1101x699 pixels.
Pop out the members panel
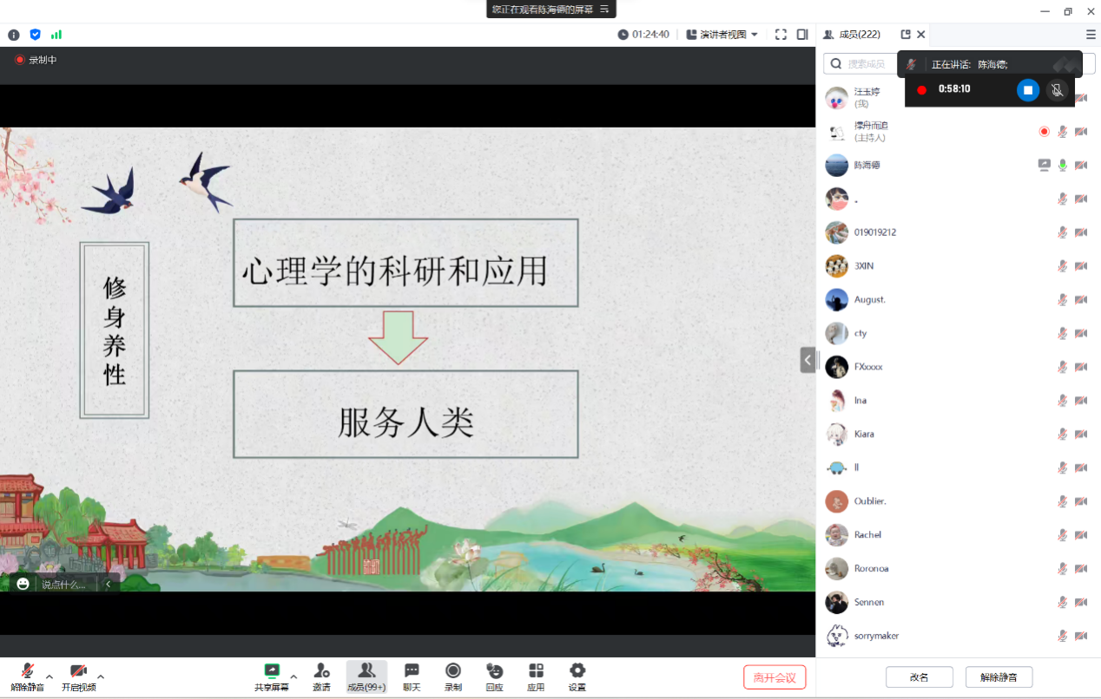(906, 35)
